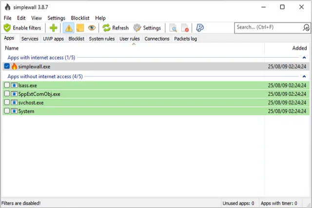Open the View menu
Image resolution: width=312 pixels, height=208 pixels.
37,18
